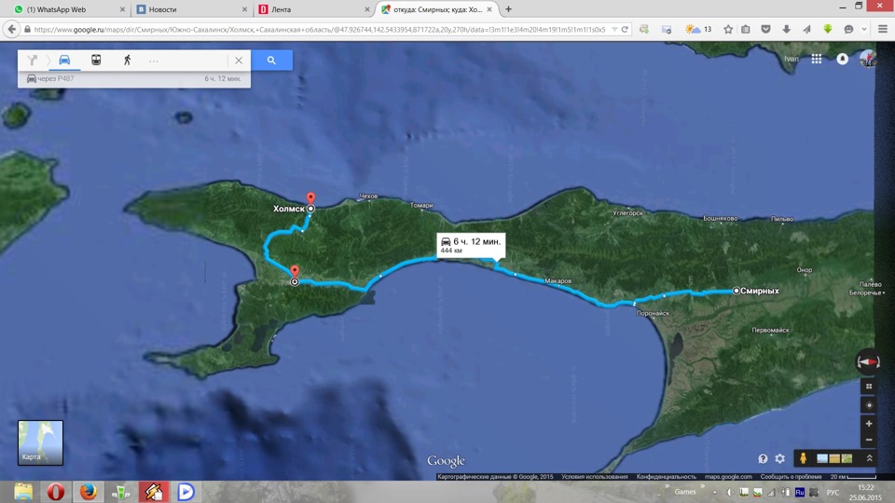The width and height of the screenshot is (895, 503).
Task: Select the recommended travel mode arrow icon
Action: (32, 60)
